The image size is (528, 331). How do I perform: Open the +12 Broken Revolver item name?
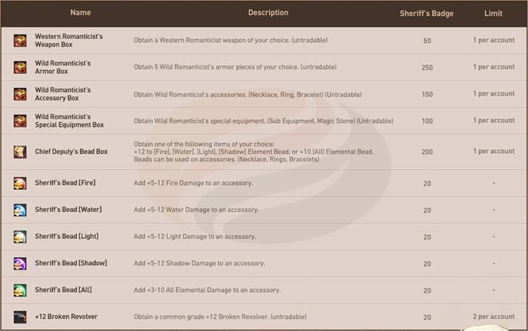point(66,317)
